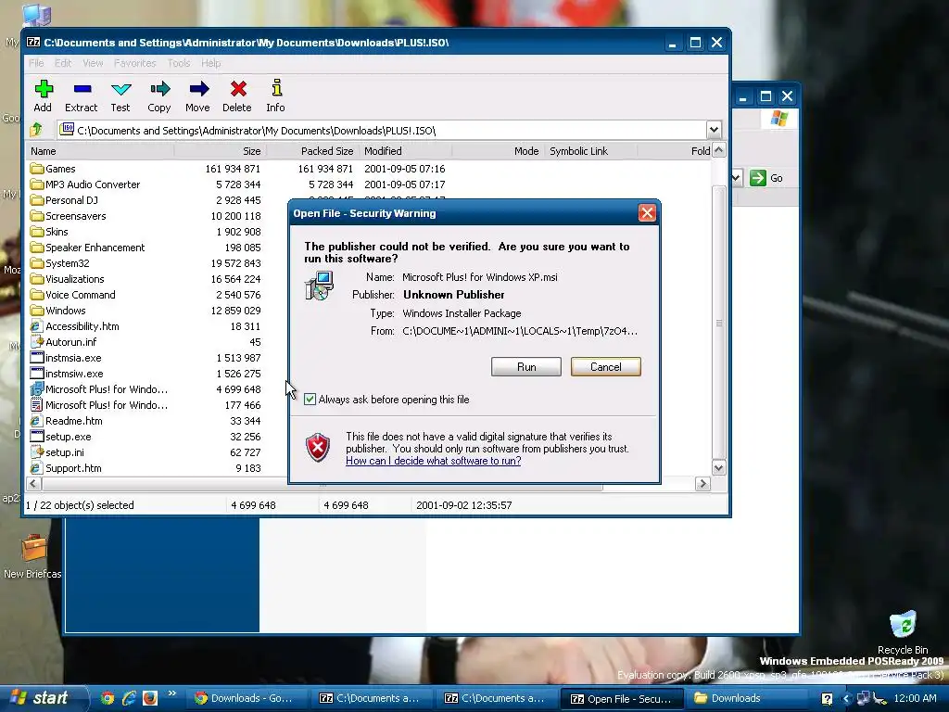
Task: Select the Support.htm file
Action: point(66,468)
